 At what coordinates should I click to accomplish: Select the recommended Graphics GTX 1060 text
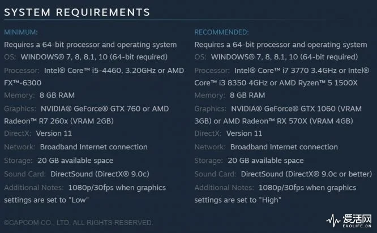pos(296,109)
